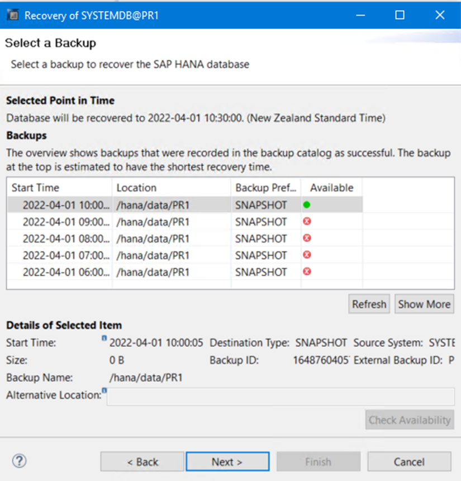Click the Available column header

[x=331, y=188]
